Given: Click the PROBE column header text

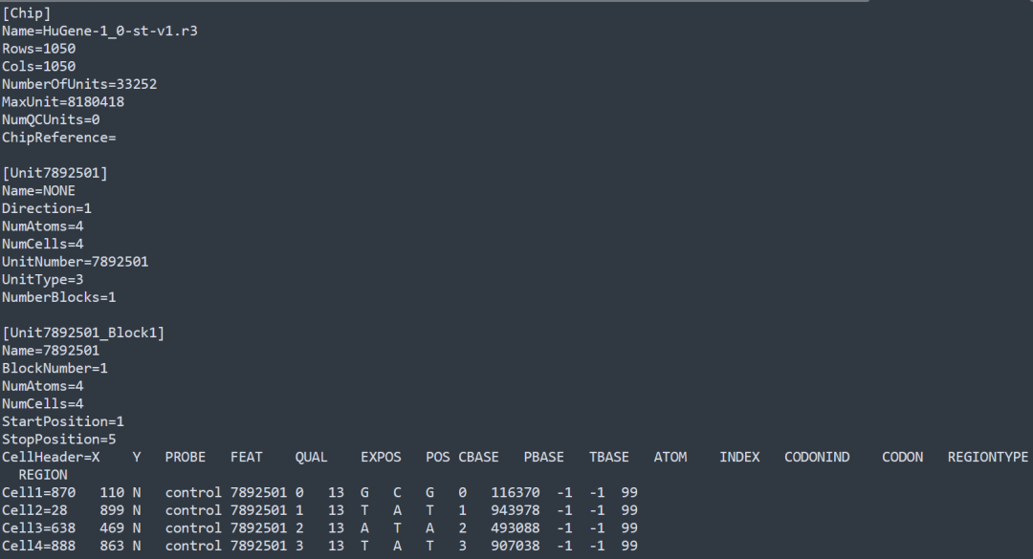Looking at the screenshot, I should tap(186, 458).
